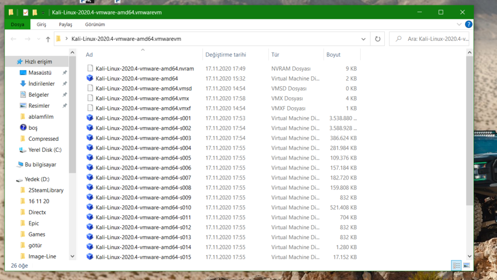
Task: Click the file list vertical scrollbar
Action: [x=469, y=131]
